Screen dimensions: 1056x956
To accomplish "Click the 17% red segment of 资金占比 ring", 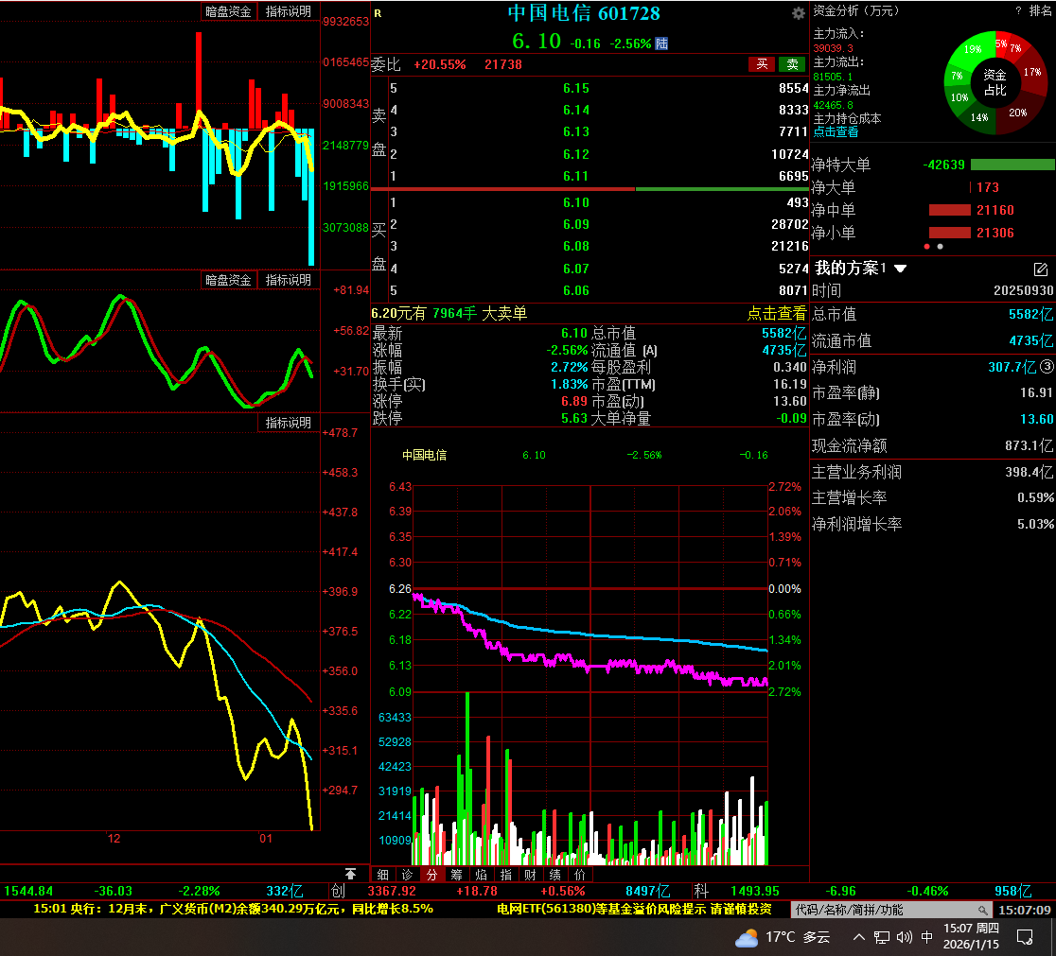I will (x=1033, y=72).
